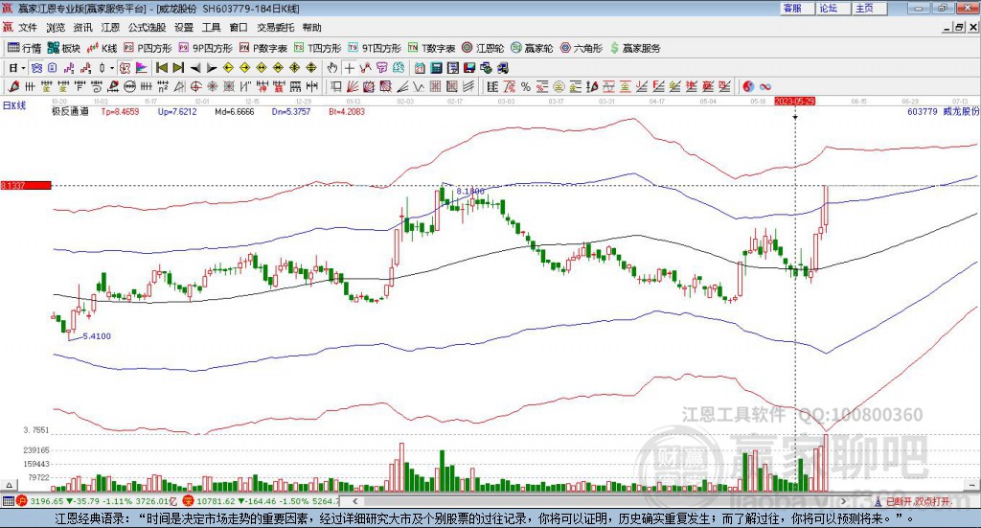Collapse volume panel with triangle button
Image resolution: width=981 pixels, height=528 pixels.
(x=9, y=485)
